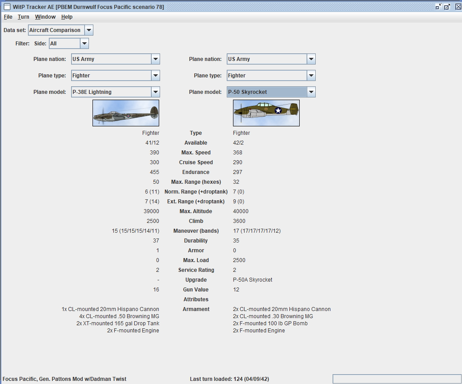Click the P-38E max altitude value 39000
The image size is (462, 384).
(x=152, y=211)
